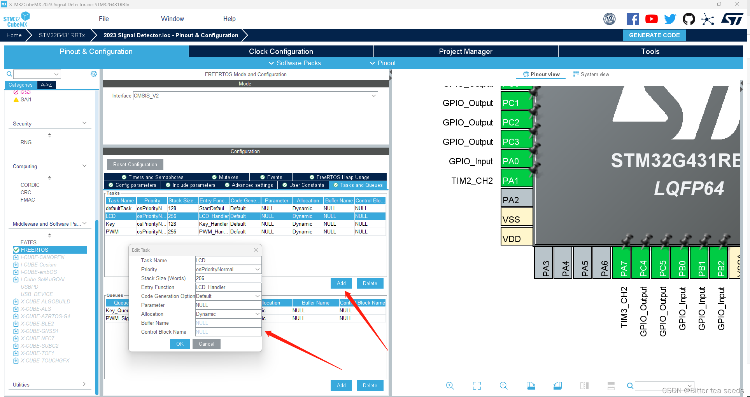Fit the chip to the window

pyautogui.click(x=477, y=385)
